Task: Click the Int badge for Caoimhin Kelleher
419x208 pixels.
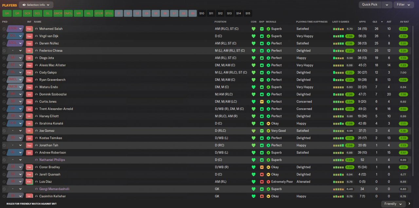Action: 29,196
